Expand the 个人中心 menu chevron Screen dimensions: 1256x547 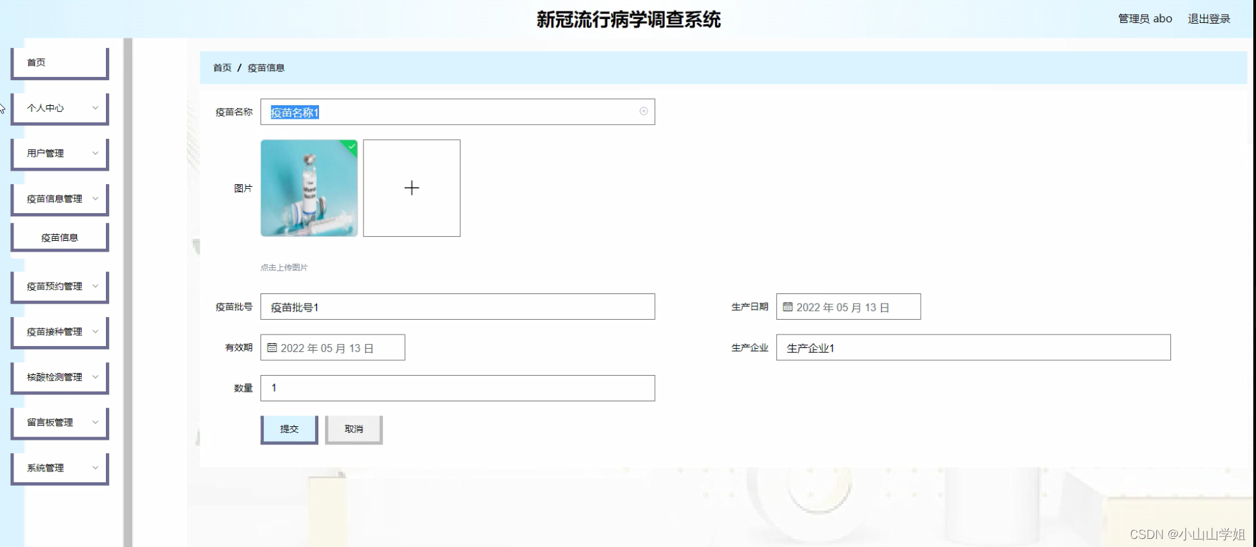pos(95,108)
